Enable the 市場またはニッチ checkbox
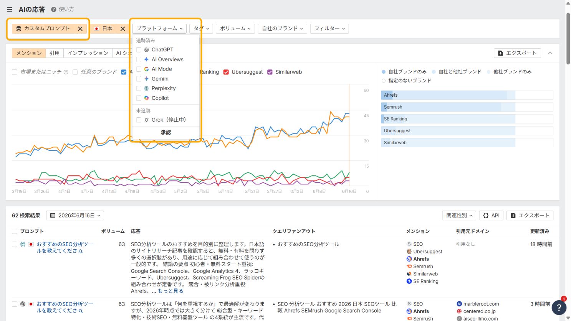 click(15, 72)
